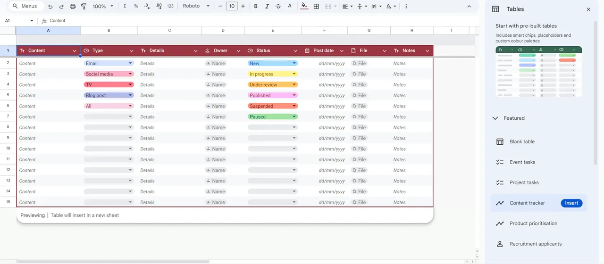Screen dimensions: 604x264
Task: Open the TV type chip dropdown
Action: click(x=130, y=85)
